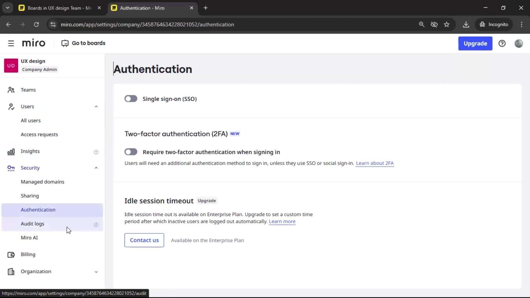Expand the Organization section chevron

click(x=96, y=272)
